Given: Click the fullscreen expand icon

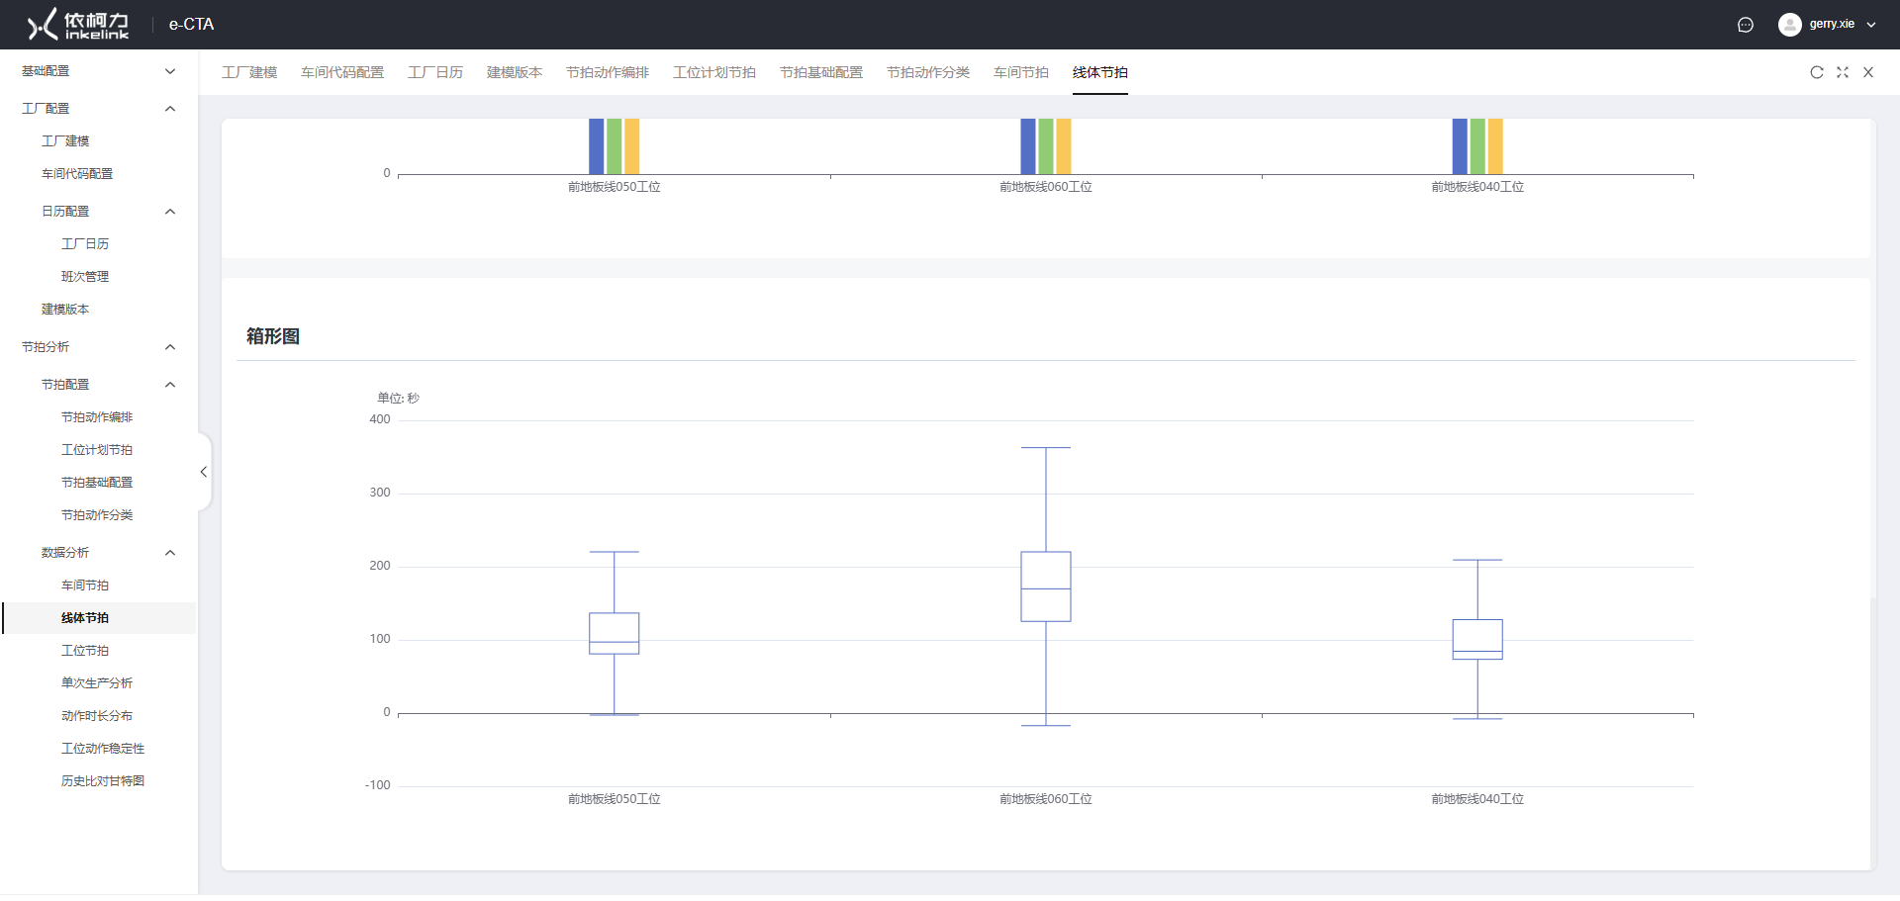Looking at the screenshot, I should click(1842, 72).
